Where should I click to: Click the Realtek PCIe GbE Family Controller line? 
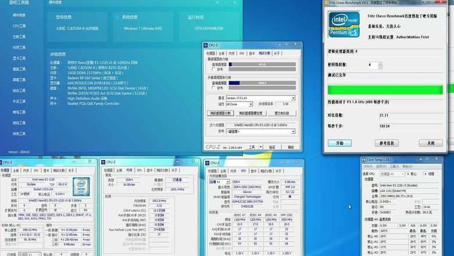coord(93,104)
